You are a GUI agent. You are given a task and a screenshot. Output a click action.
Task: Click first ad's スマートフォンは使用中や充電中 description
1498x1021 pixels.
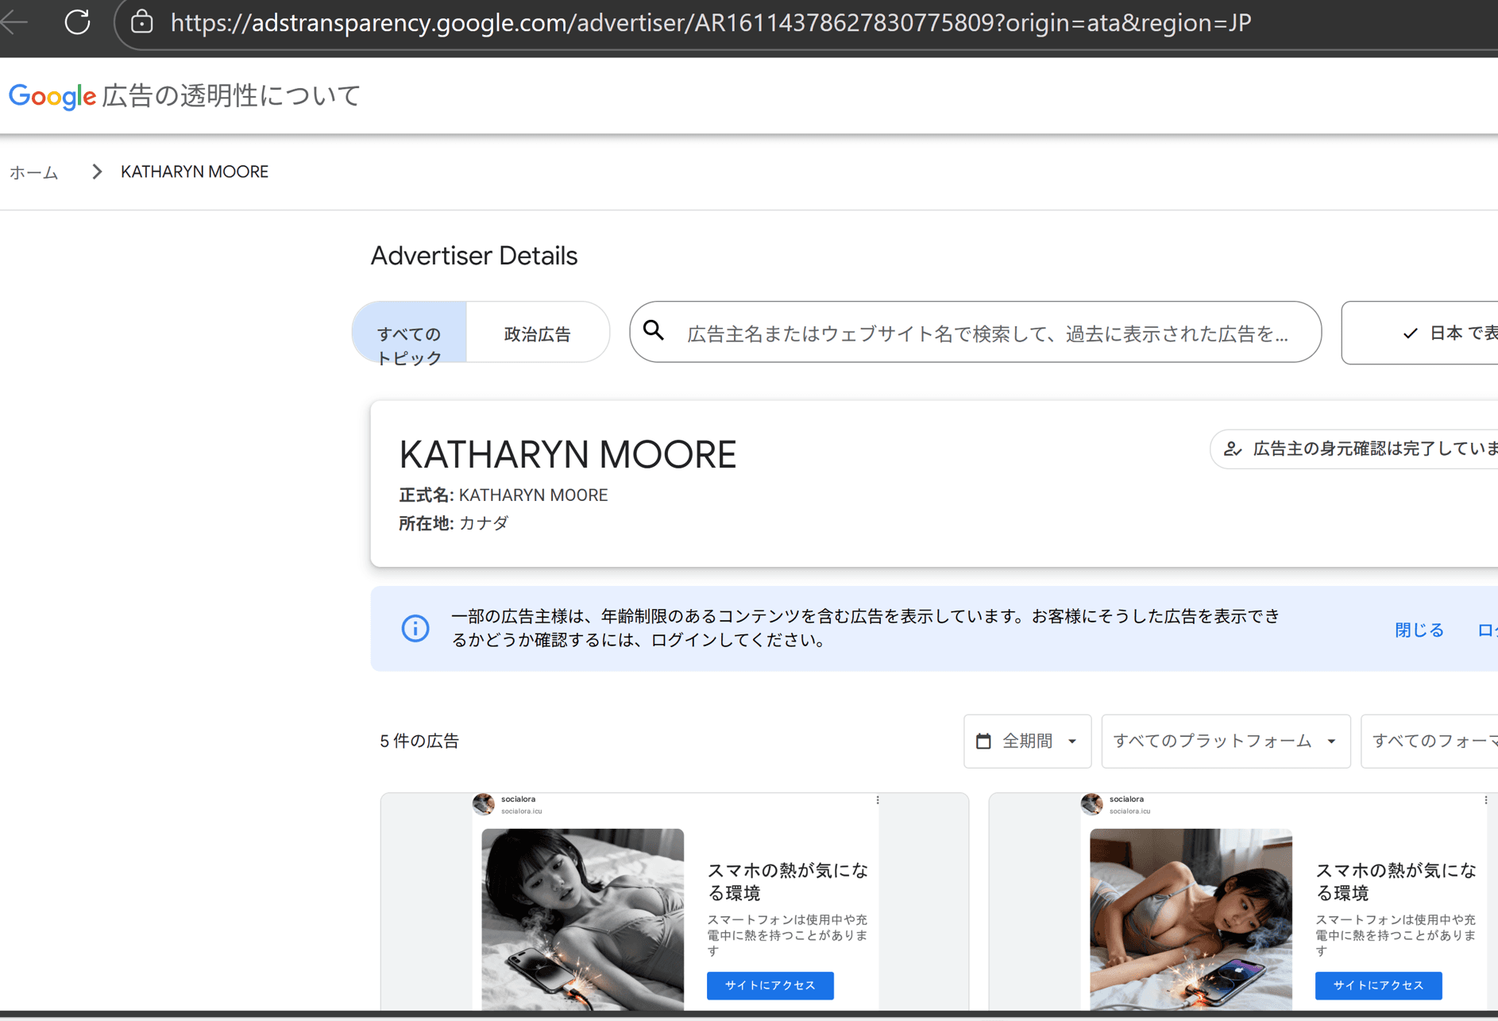click(788, 934)
